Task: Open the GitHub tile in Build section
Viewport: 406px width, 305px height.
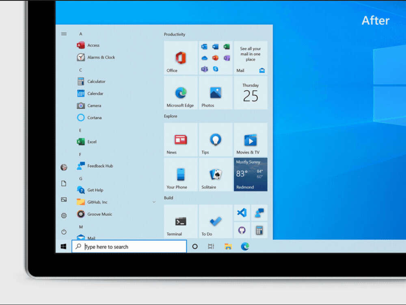Action: [x=242, y=230]
